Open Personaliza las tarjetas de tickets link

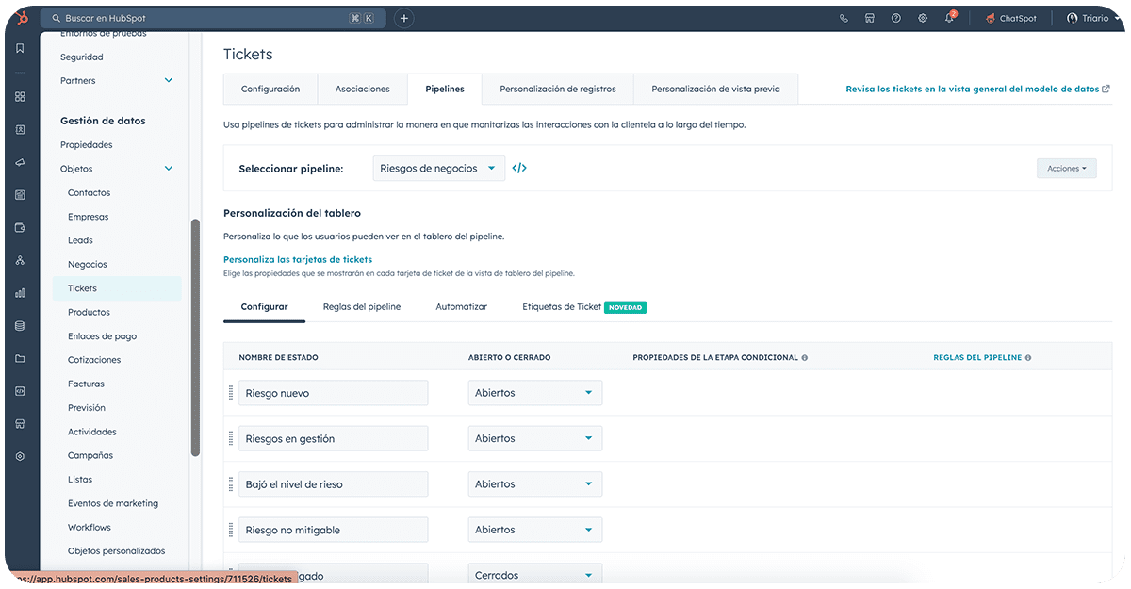[x=298, y=259]
